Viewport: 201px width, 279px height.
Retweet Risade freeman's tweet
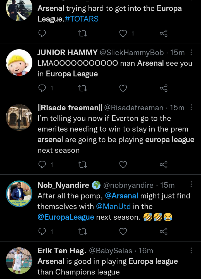[x=82, y=165]
